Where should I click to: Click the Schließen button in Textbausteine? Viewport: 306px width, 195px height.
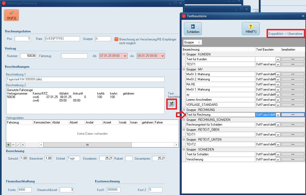193,29
